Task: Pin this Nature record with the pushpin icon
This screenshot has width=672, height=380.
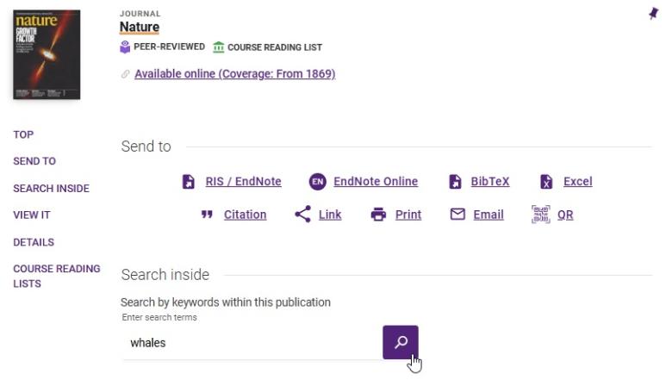Action: pyautogui.click(x=653, y=13)
